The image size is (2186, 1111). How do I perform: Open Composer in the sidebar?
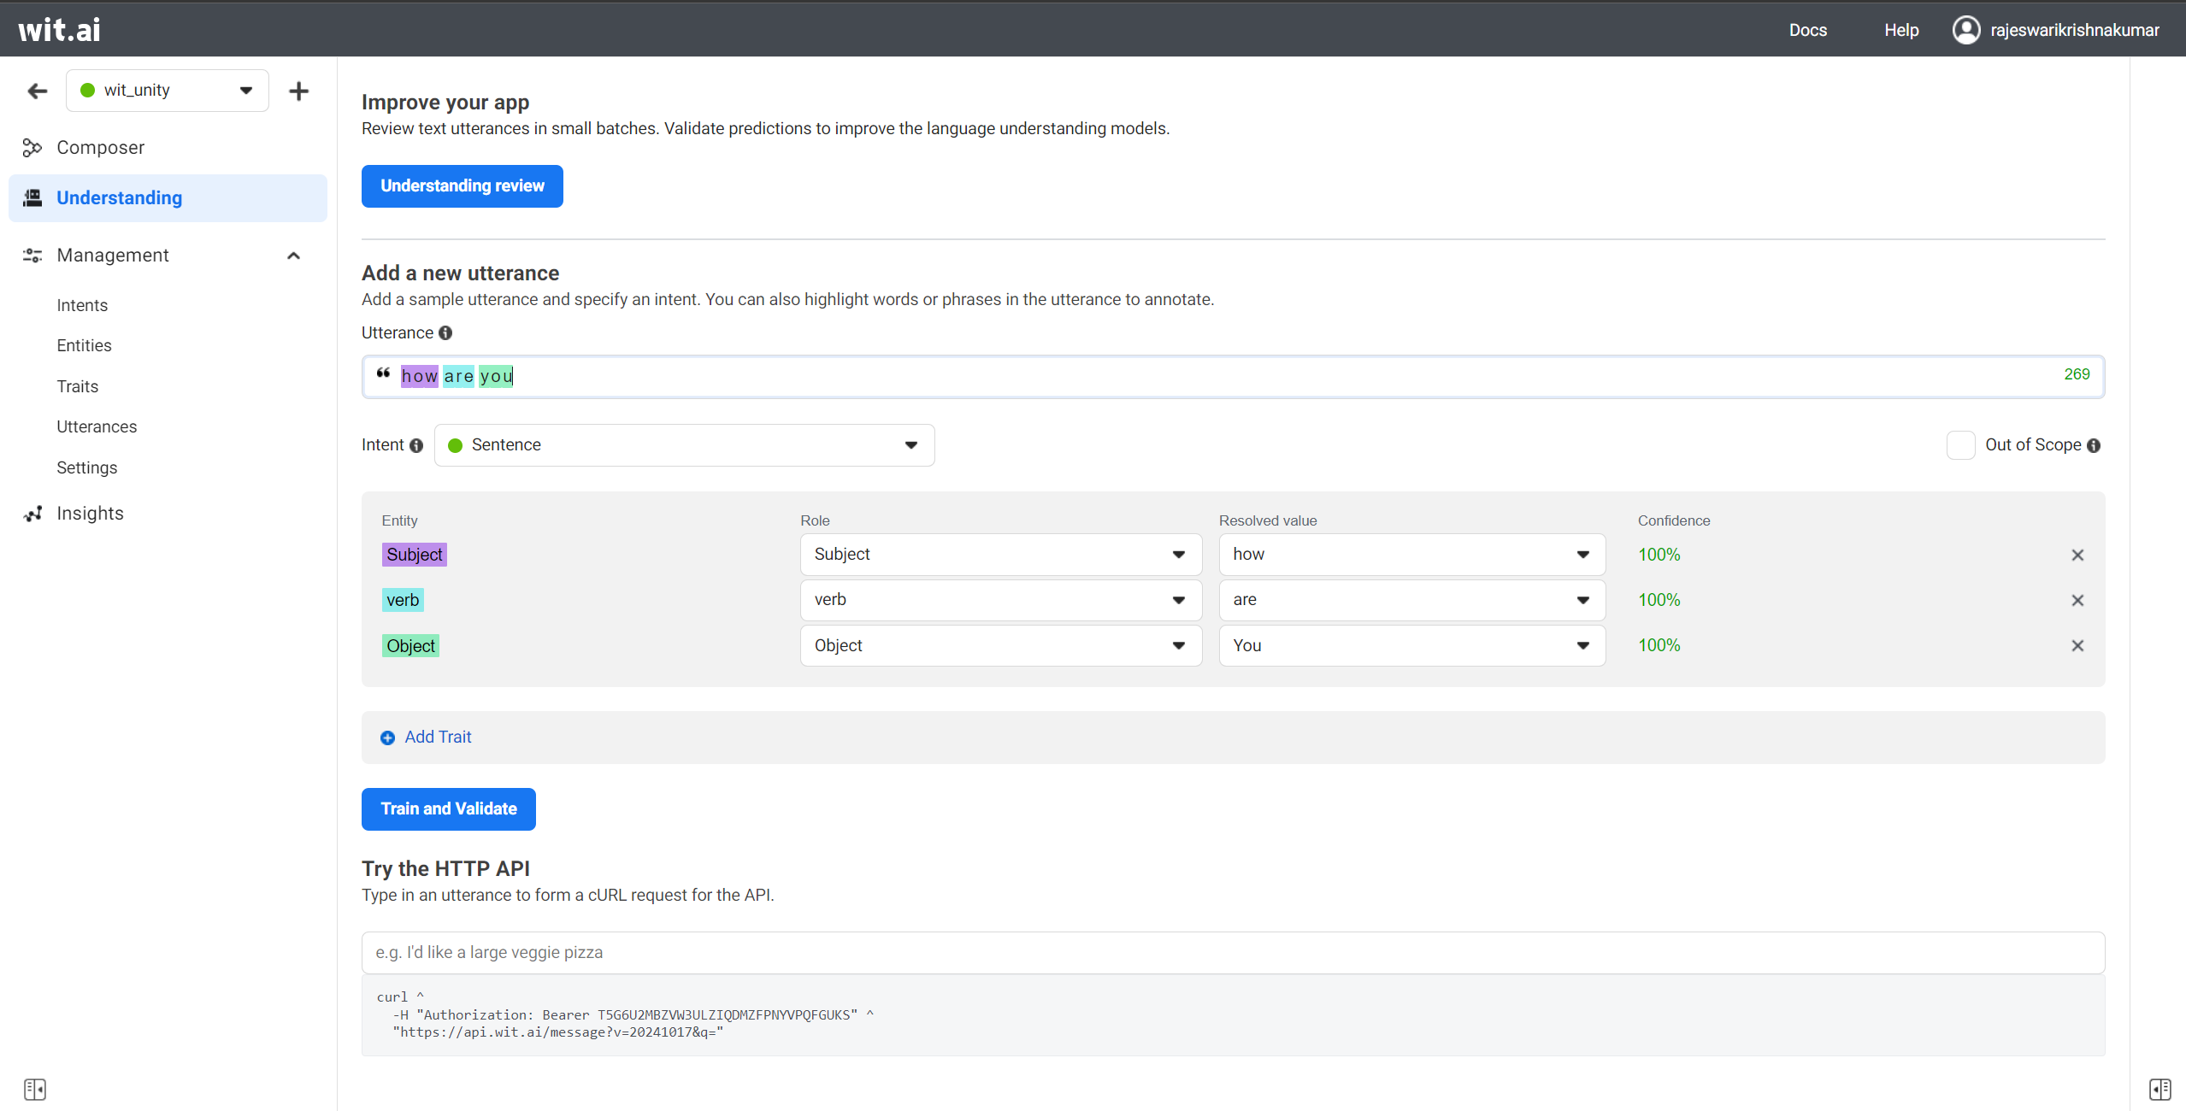[100, 148]
